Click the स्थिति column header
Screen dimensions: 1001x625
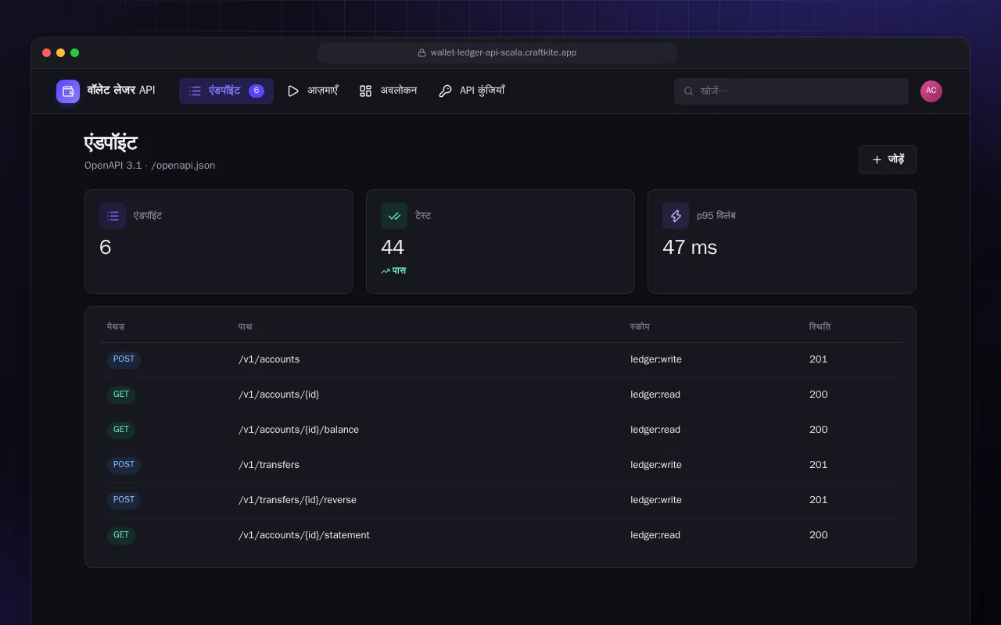pos(820,327)
